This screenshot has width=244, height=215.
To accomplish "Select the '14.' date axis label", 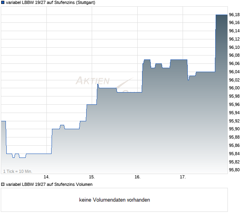I will click(46, 177).
